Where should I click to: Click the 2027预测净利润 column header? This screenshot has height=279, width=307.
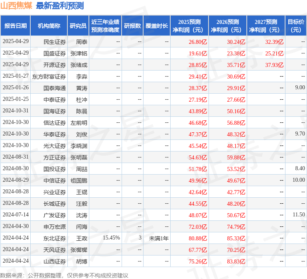[x=266, y=26]
